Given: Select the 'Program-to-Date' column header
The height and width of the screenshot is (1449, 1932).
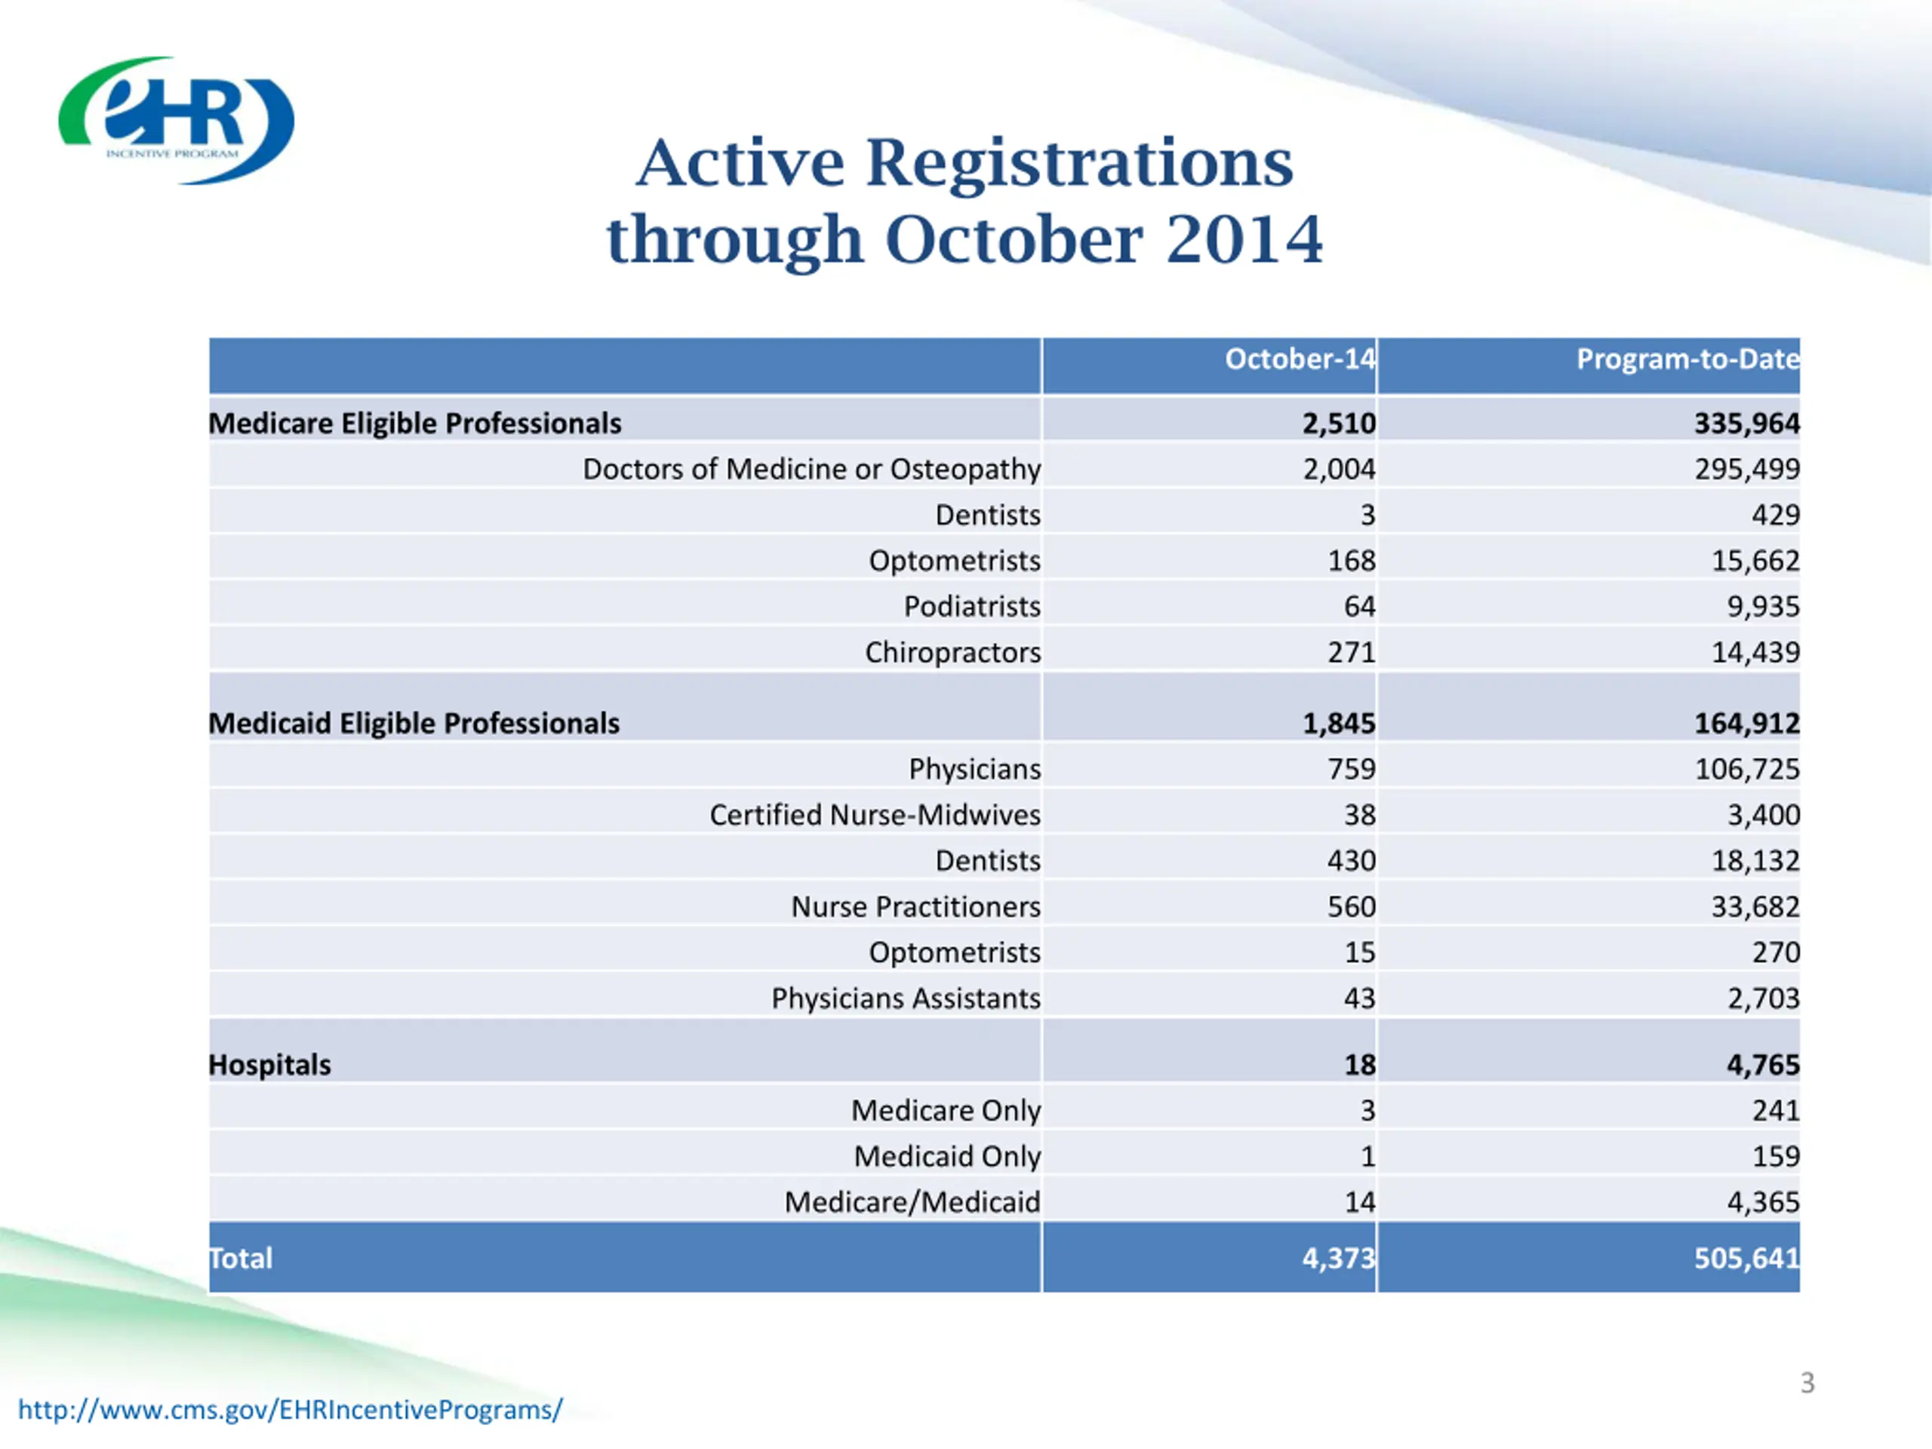Looking at the screenshot, I should 1687,359.
